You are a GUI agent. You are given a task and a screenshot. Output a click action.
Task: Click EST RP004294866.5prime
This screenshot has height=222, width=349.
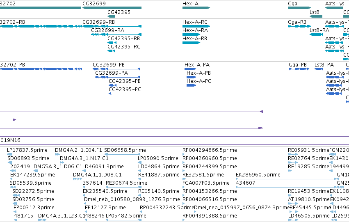pyautogui.click(x=210, y=150)
